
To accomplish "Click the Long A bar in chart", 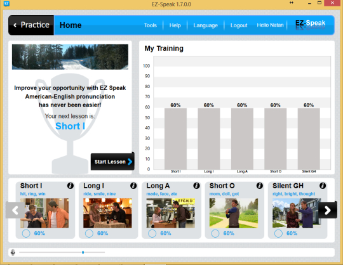I will pos(242,139).
